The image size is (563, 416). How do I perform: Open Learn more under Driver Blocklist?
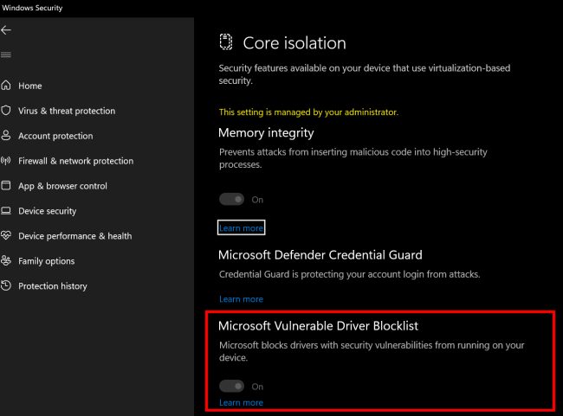click(x=242, y=403)
